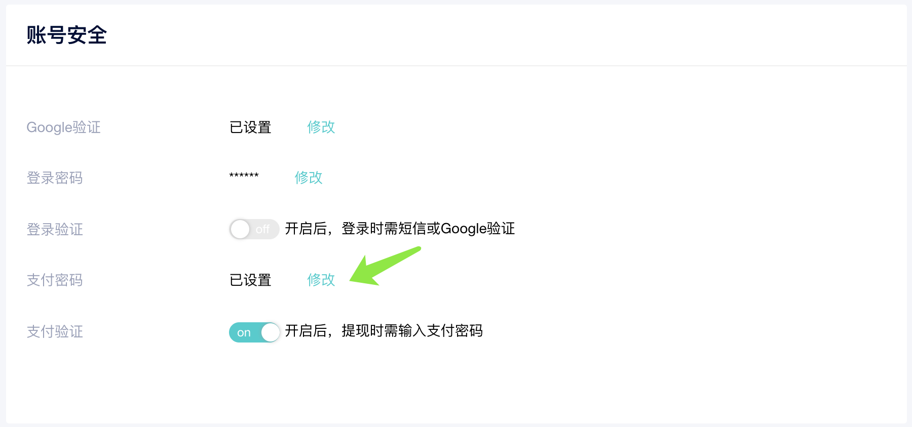Click the white knob of 支付验证 switch
The height and width of the screenshot is (427, 912).
(270, 332)
